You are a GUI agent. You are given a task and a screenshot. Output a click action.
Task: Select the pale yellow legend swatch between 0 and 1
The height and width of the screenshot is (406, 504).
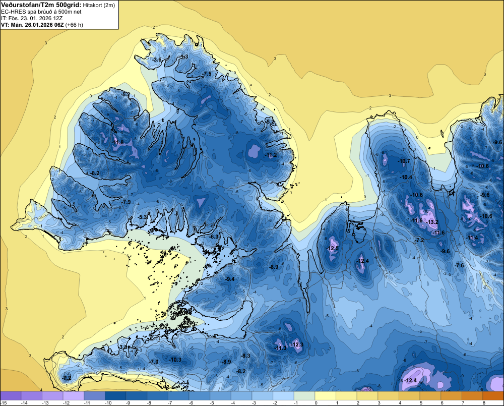[325, 396]
